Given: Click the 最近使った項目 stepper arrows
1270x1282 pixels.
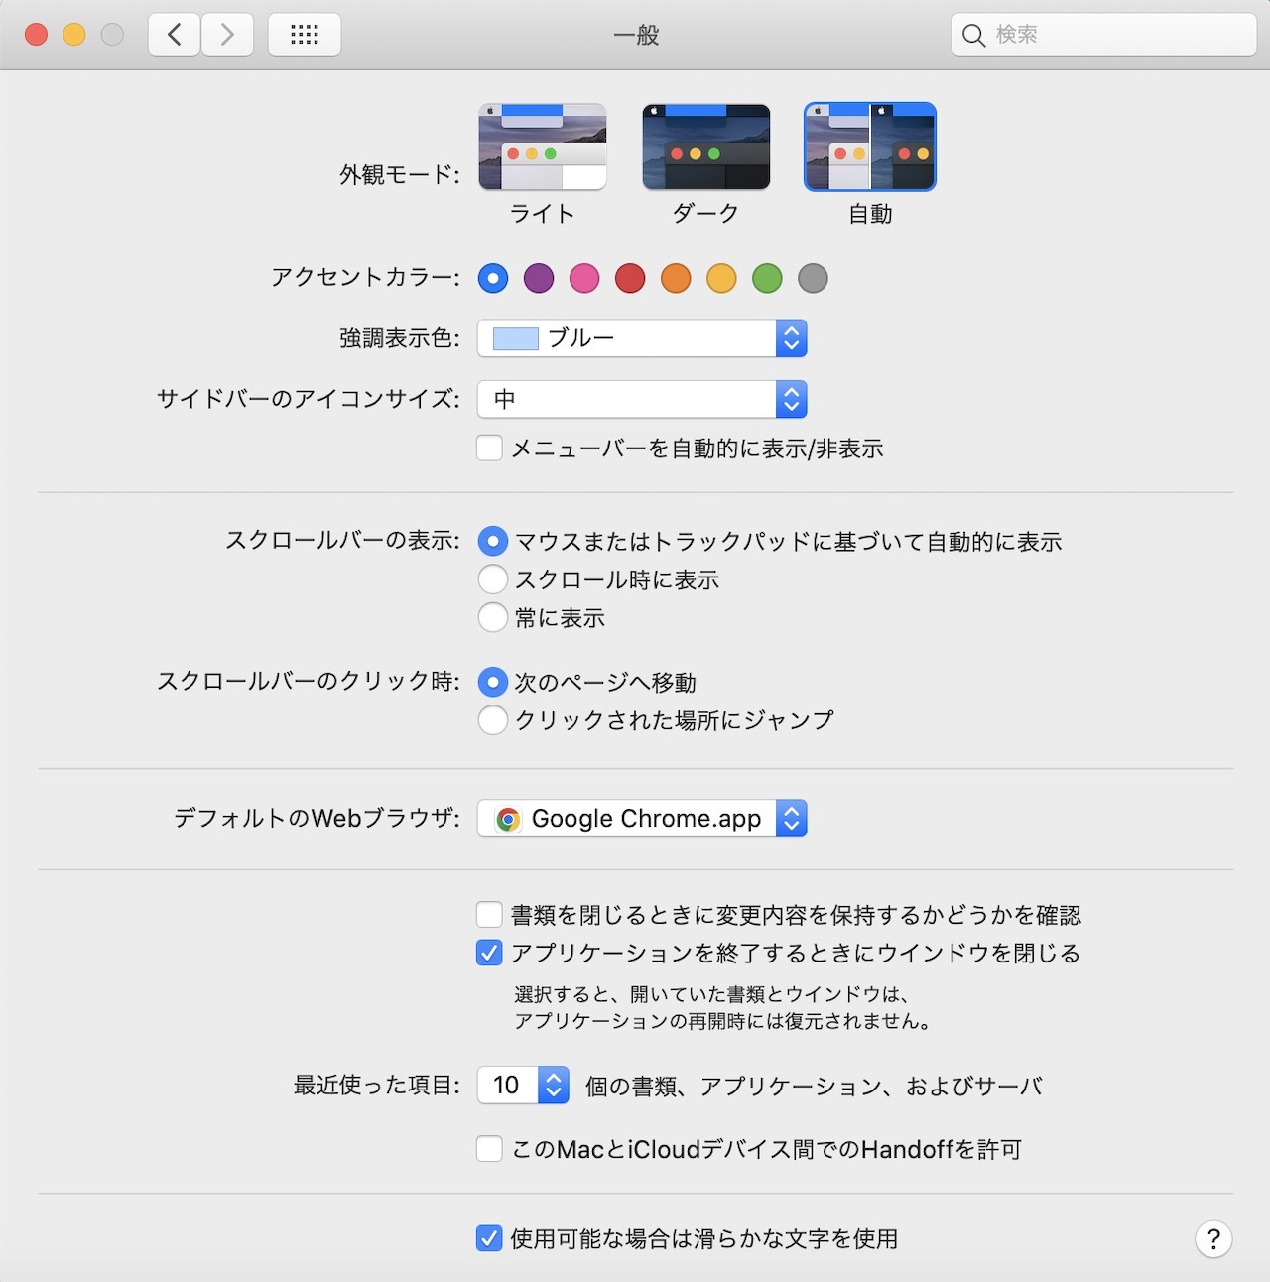Looking at the screenshot, I should pyautogui.click(x=553, y=1086).
